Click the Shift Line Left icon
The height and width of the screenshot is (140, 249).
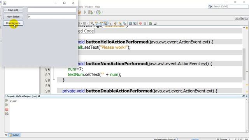pos(130,23)
